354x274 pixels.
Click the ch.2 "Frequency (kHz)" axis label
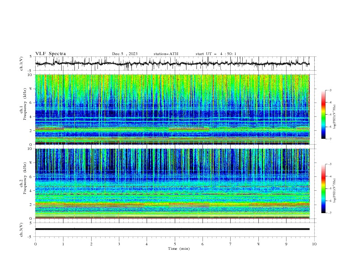click(x=25, y=178)
